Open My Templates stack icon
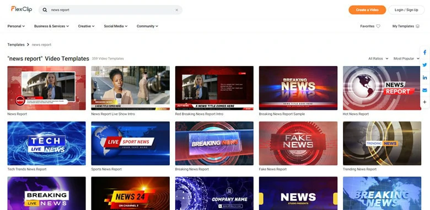 [x=418, y=26]
